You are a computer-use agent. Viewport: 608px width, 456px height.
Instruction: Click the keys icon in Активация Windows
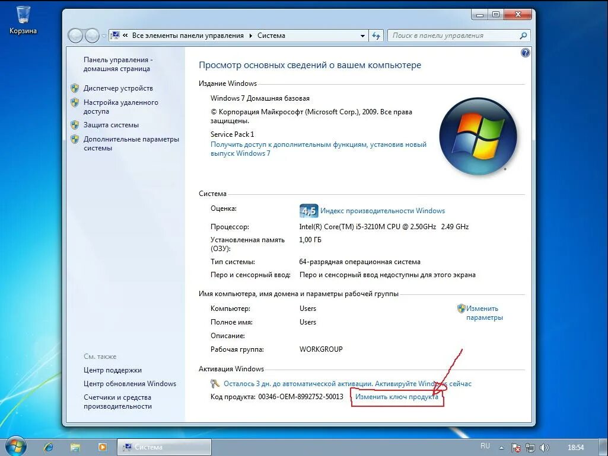point(215,384)
